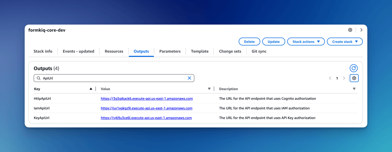Image resolution: width=392 pixels, height=152 pixels.
Task: Click the Update stack button
Action: pos(273,42)
